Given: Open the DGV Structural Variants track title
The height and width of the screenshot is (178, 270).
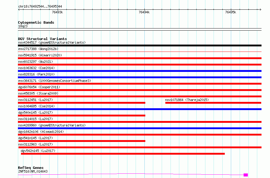Looking at the screenshot, I should (x=42, y=39).
